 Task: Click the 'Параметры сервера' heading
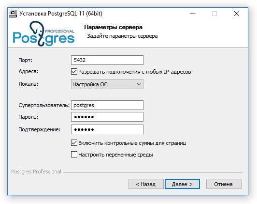(x=113, y=27)
